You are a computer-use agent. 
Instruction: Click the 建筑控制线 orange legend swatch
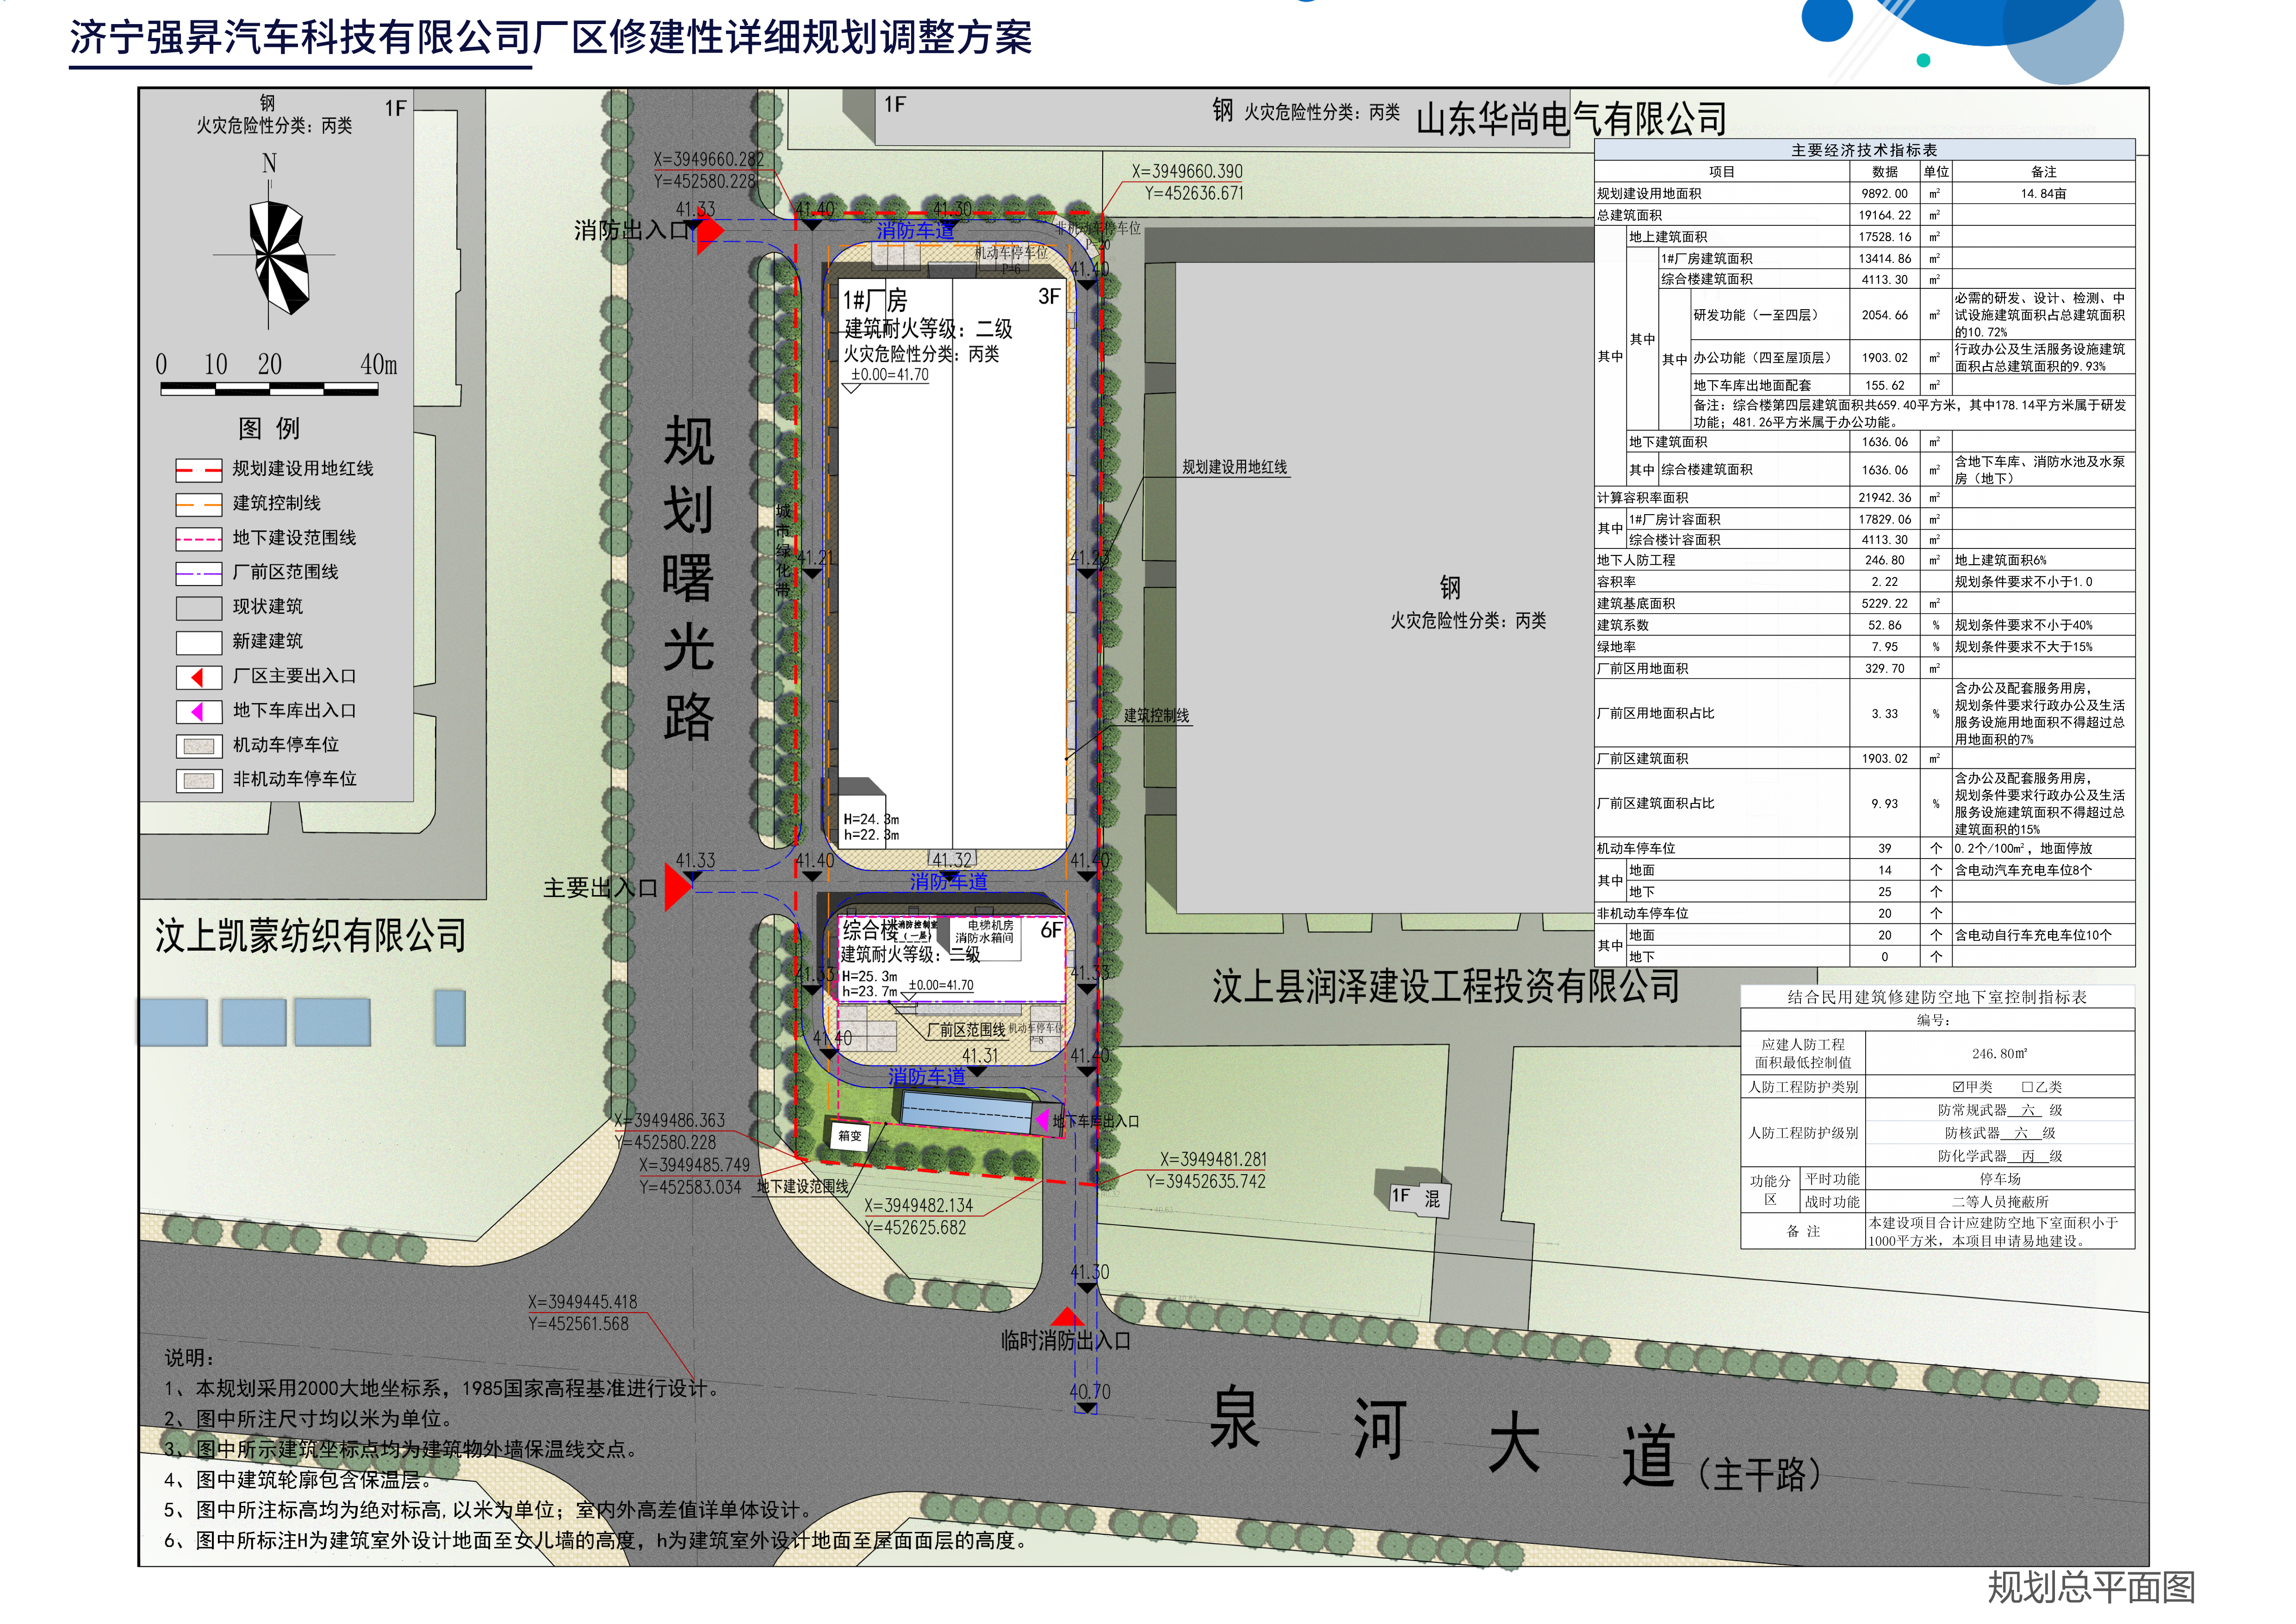pyautogui.click(x=198, y=504)
